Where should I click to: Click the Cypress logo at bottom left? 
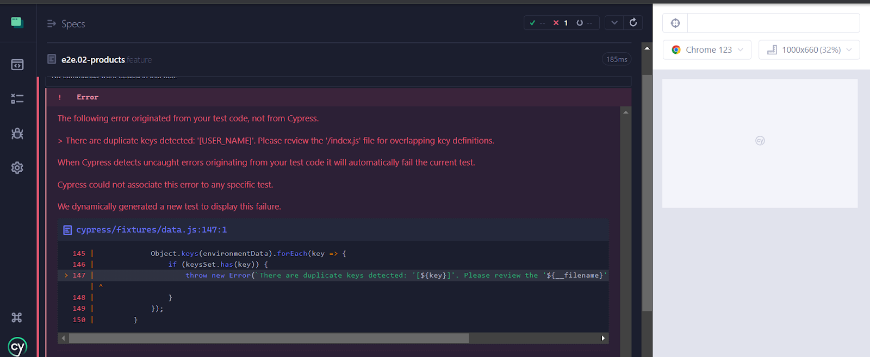pyautogui.click(x=17, y=347)
